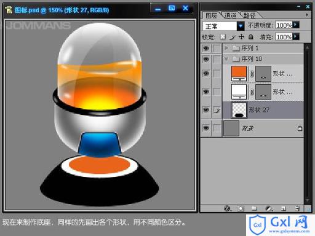Switch to the 路径 tab
Screen dimensions: 315x236
point(249,15)
